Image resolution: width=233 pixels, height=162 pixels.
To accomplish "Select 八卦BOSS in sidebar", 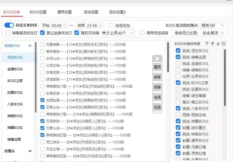I will [15, 104].
